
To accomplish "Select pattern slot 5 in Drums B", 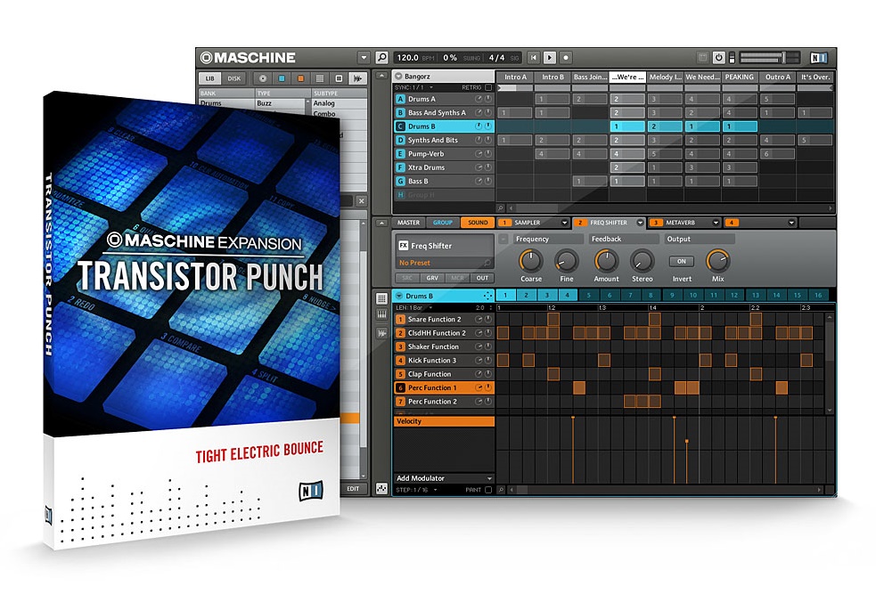I will pyautogui.click(x=589, y=296).
